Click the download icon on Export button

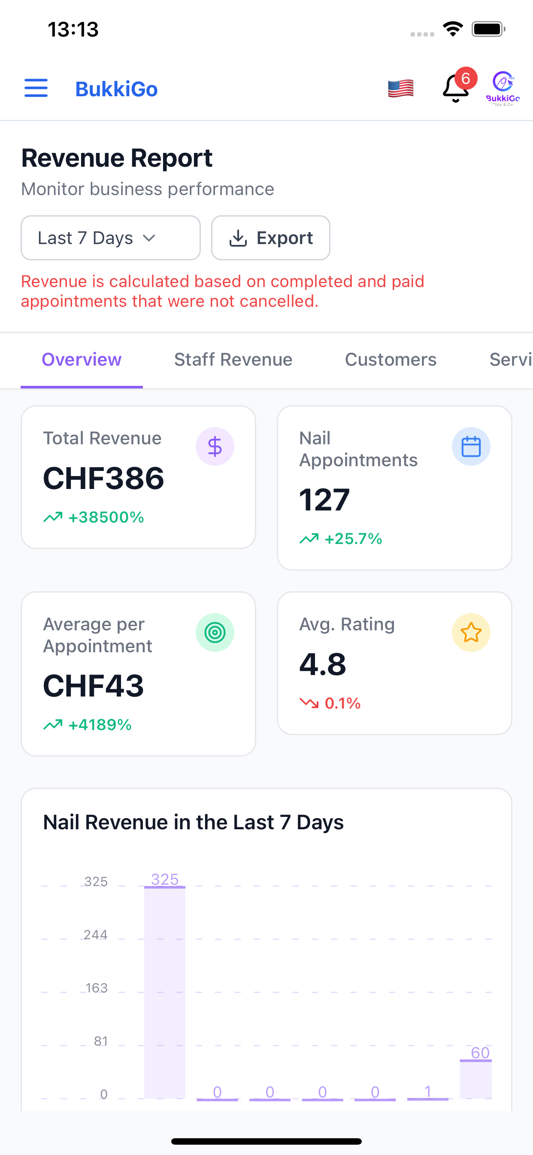[238, 238]
